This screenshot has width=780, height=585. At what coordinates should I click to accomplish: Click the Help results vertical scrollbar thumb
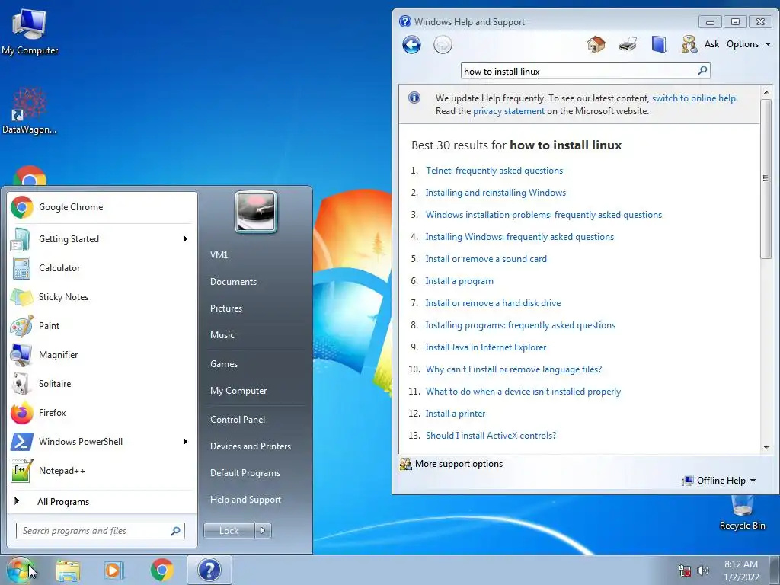pos(766,178)
